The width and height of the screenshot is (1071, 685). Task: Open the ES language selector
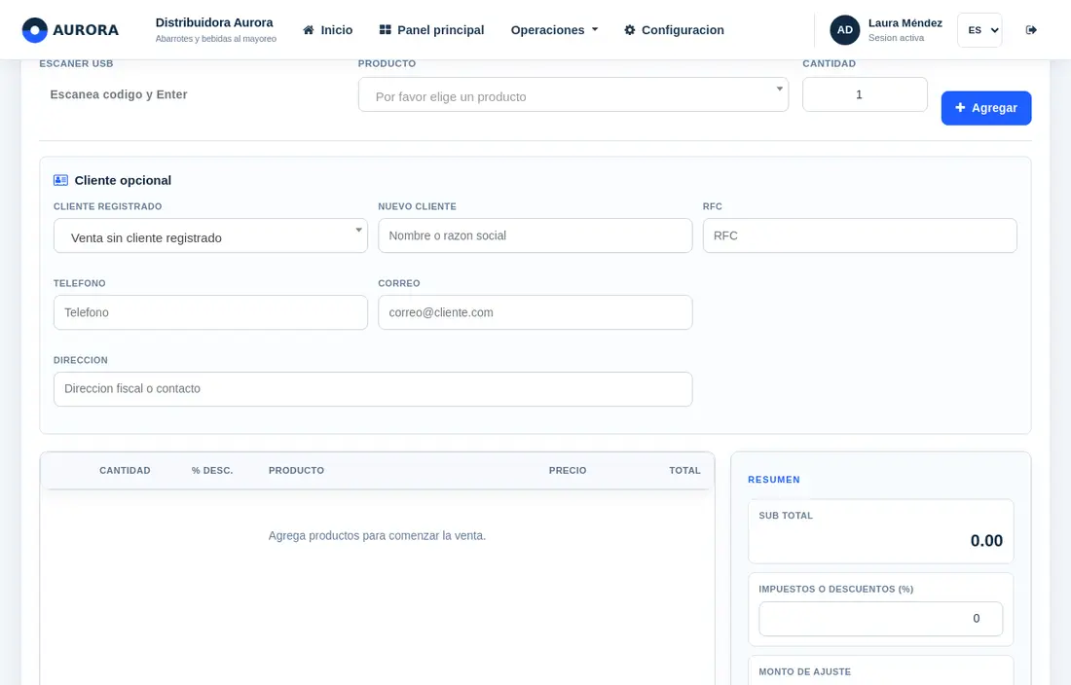tap(979, 30)
